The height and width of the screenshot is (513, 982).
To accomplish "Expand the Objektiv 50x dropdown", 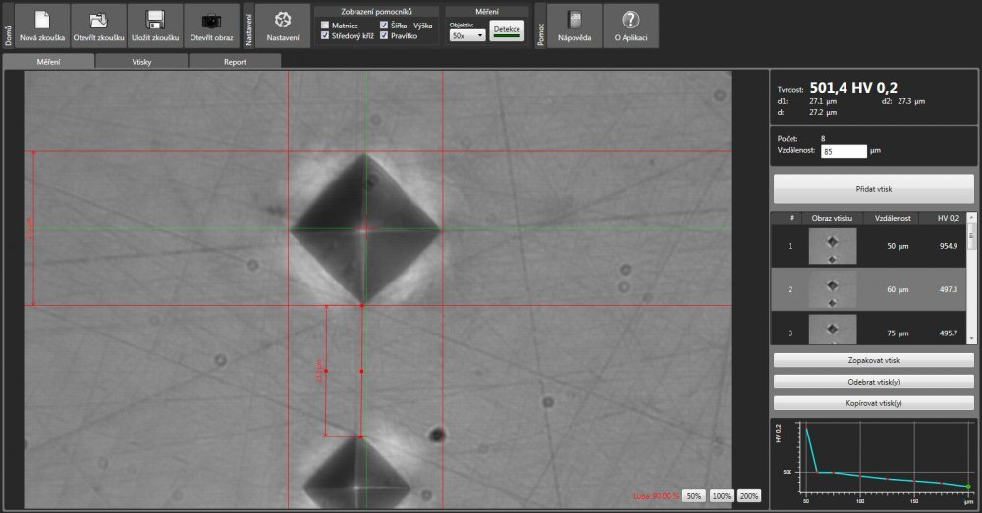I will pyautogui.click(x=467, y=34).
